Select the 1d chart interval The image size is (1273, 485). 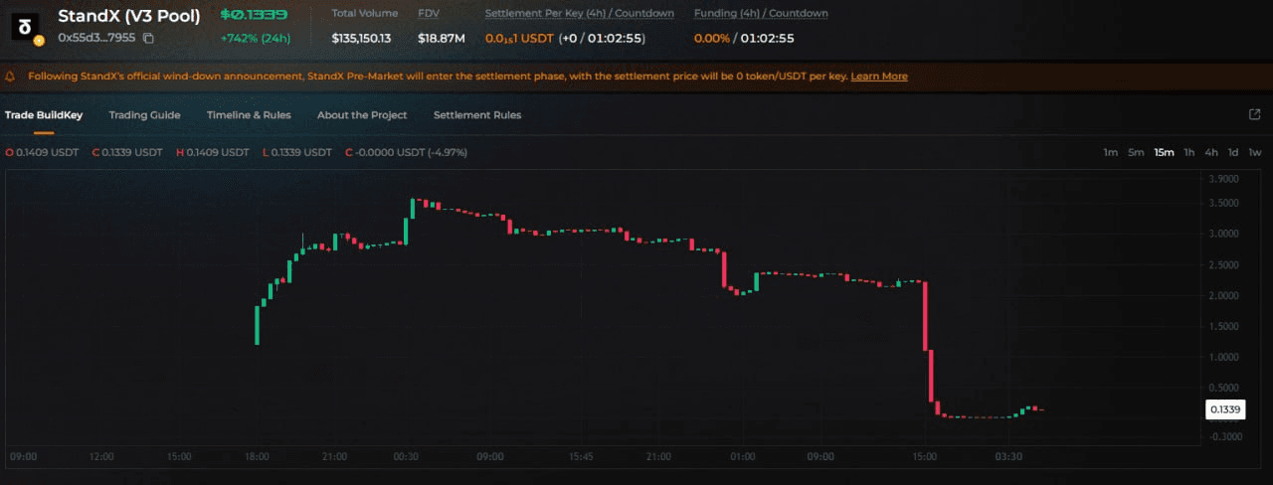[1233, 152]
